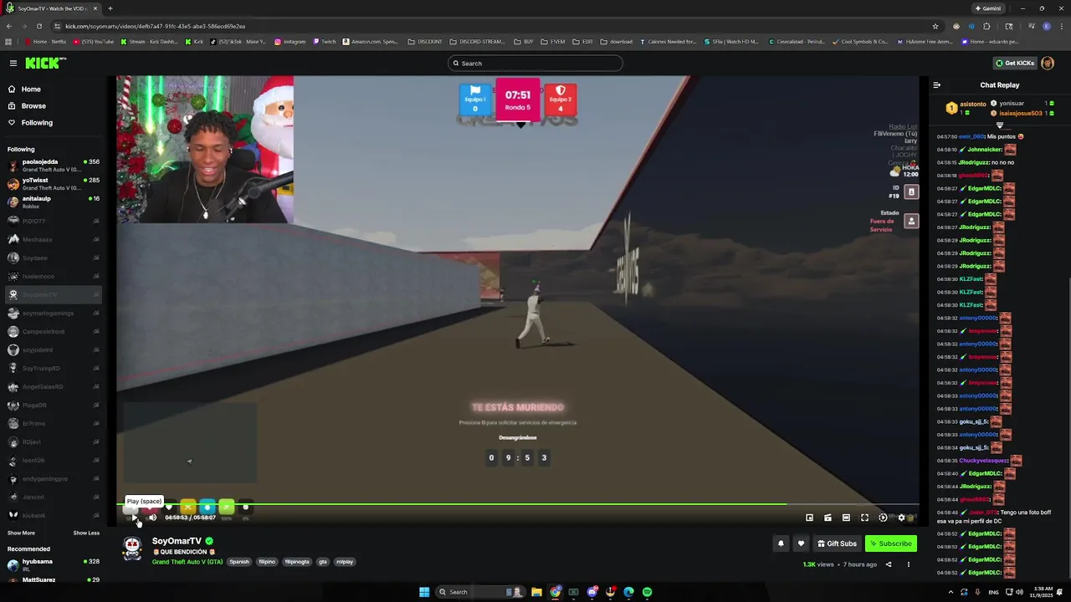
Task: Open offline channel SoyTrumpRD
Action: pyautogui.click(x=54, y=368)
